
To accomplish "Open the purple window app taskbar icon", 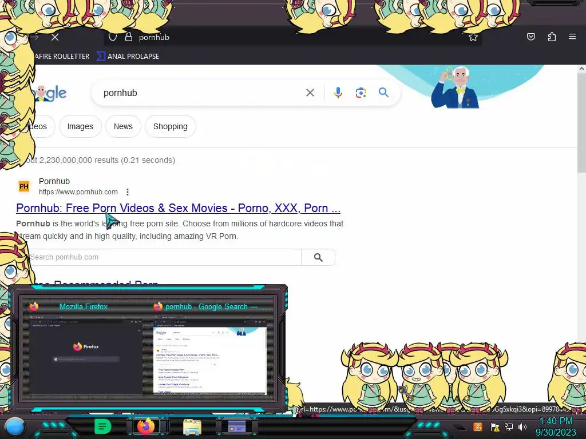I will 237,426.
